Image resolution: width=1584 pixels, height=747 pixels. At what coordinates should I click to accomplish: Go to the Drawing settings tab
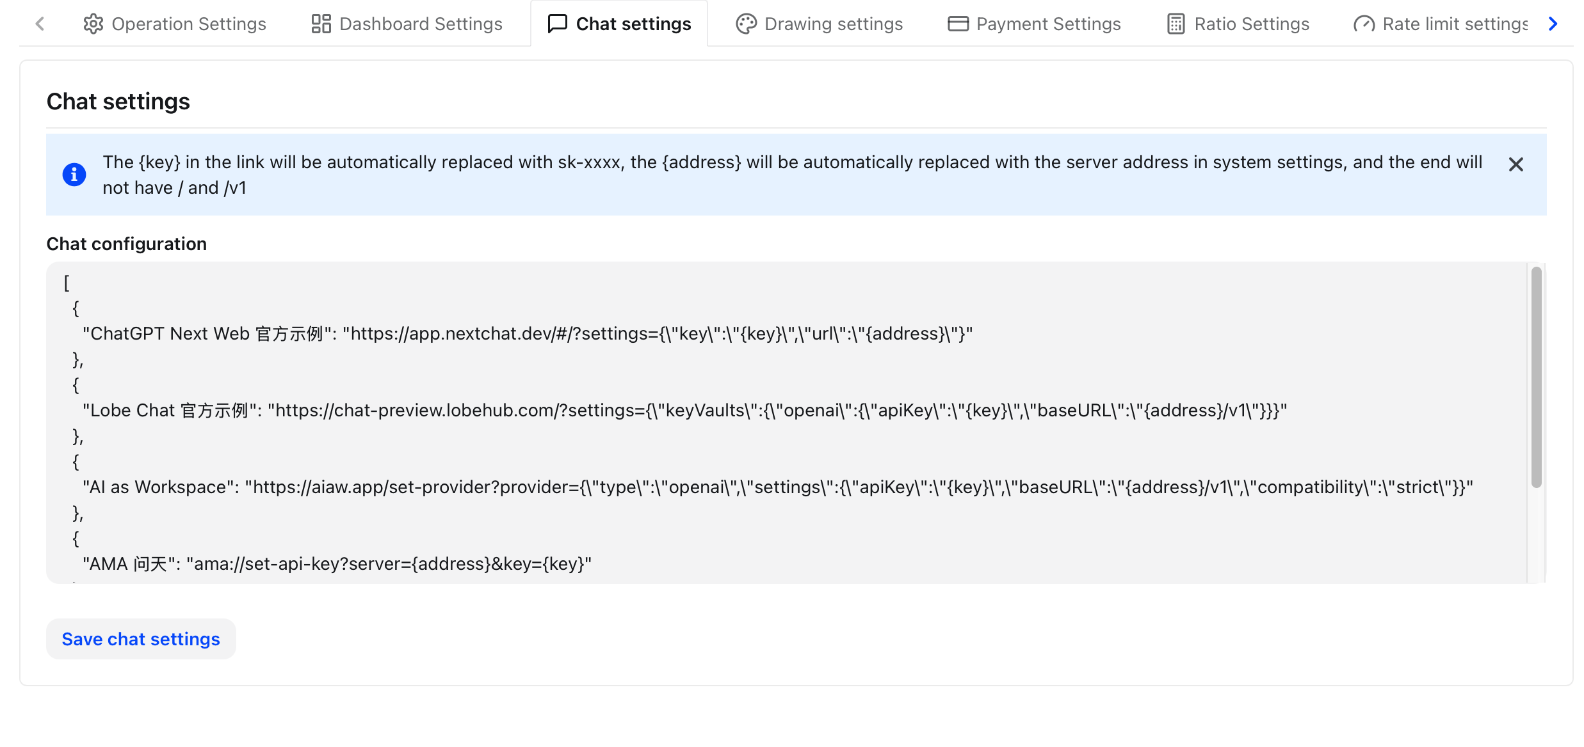point(833,24)
